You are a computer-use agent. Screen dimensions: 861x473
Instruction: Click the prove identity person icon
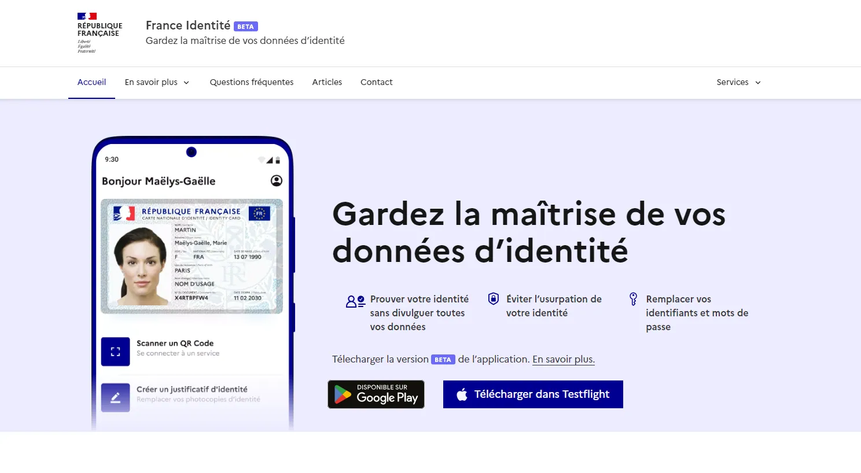pyautogui.click(x=355, y=301)
